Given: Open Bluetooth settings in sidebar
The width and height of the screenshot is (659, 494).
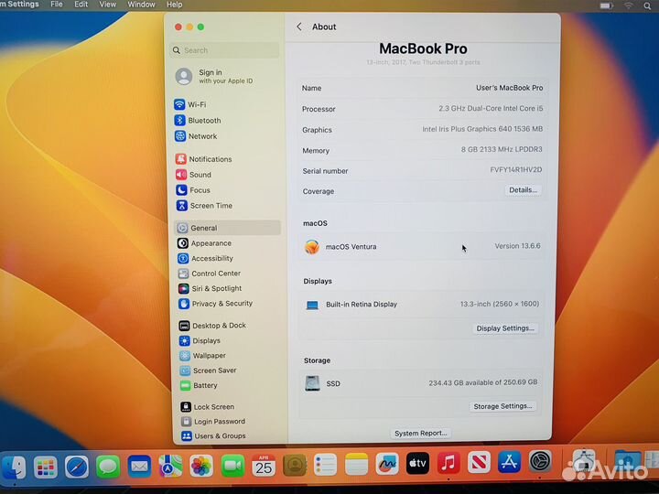Looking at the screenshot, I should coord(198,121).
